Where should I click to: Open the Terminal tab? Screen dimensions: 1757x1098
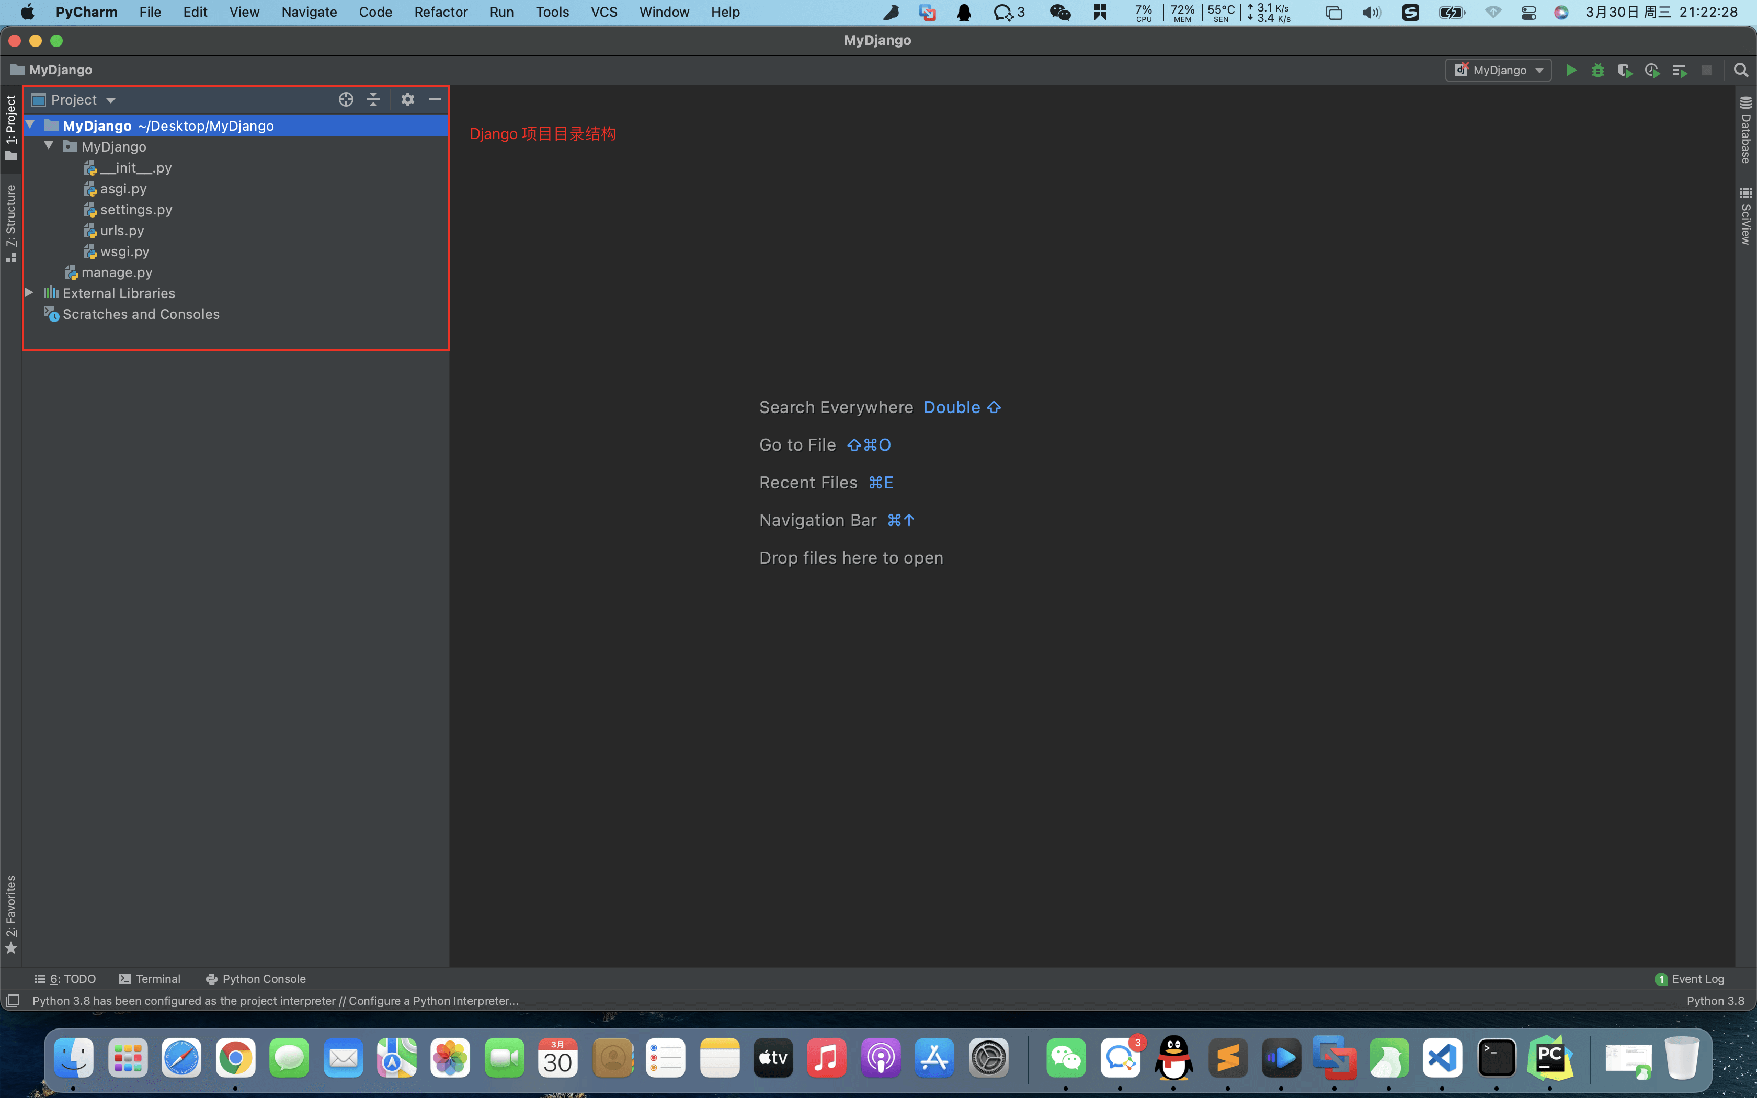pyautogui.click(x=150, y=979)
